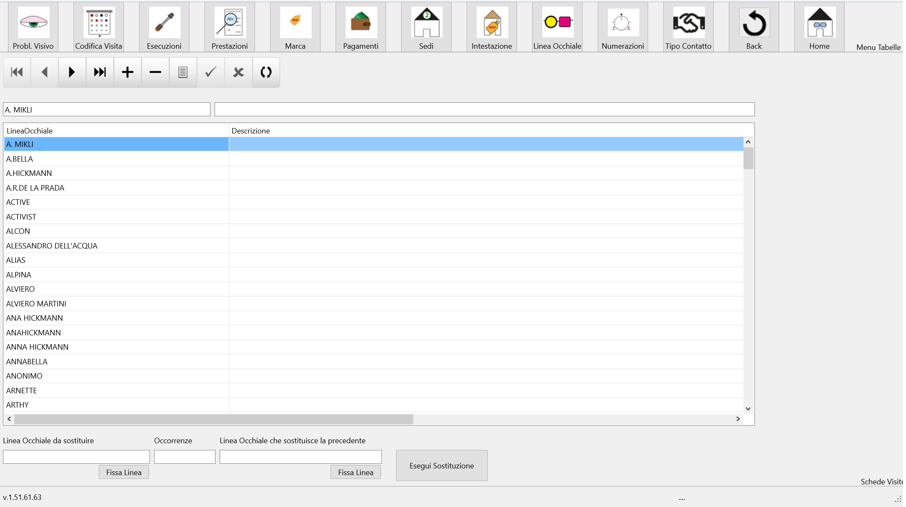Click the Esegui Sostituzione button
906x507 pixels.
pos(442,465)
